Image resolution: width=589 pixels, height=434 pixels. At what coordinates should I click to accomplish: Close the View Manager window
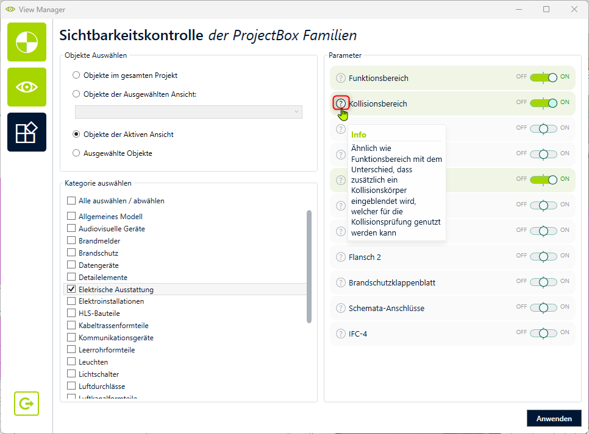(x=574, y=9)
